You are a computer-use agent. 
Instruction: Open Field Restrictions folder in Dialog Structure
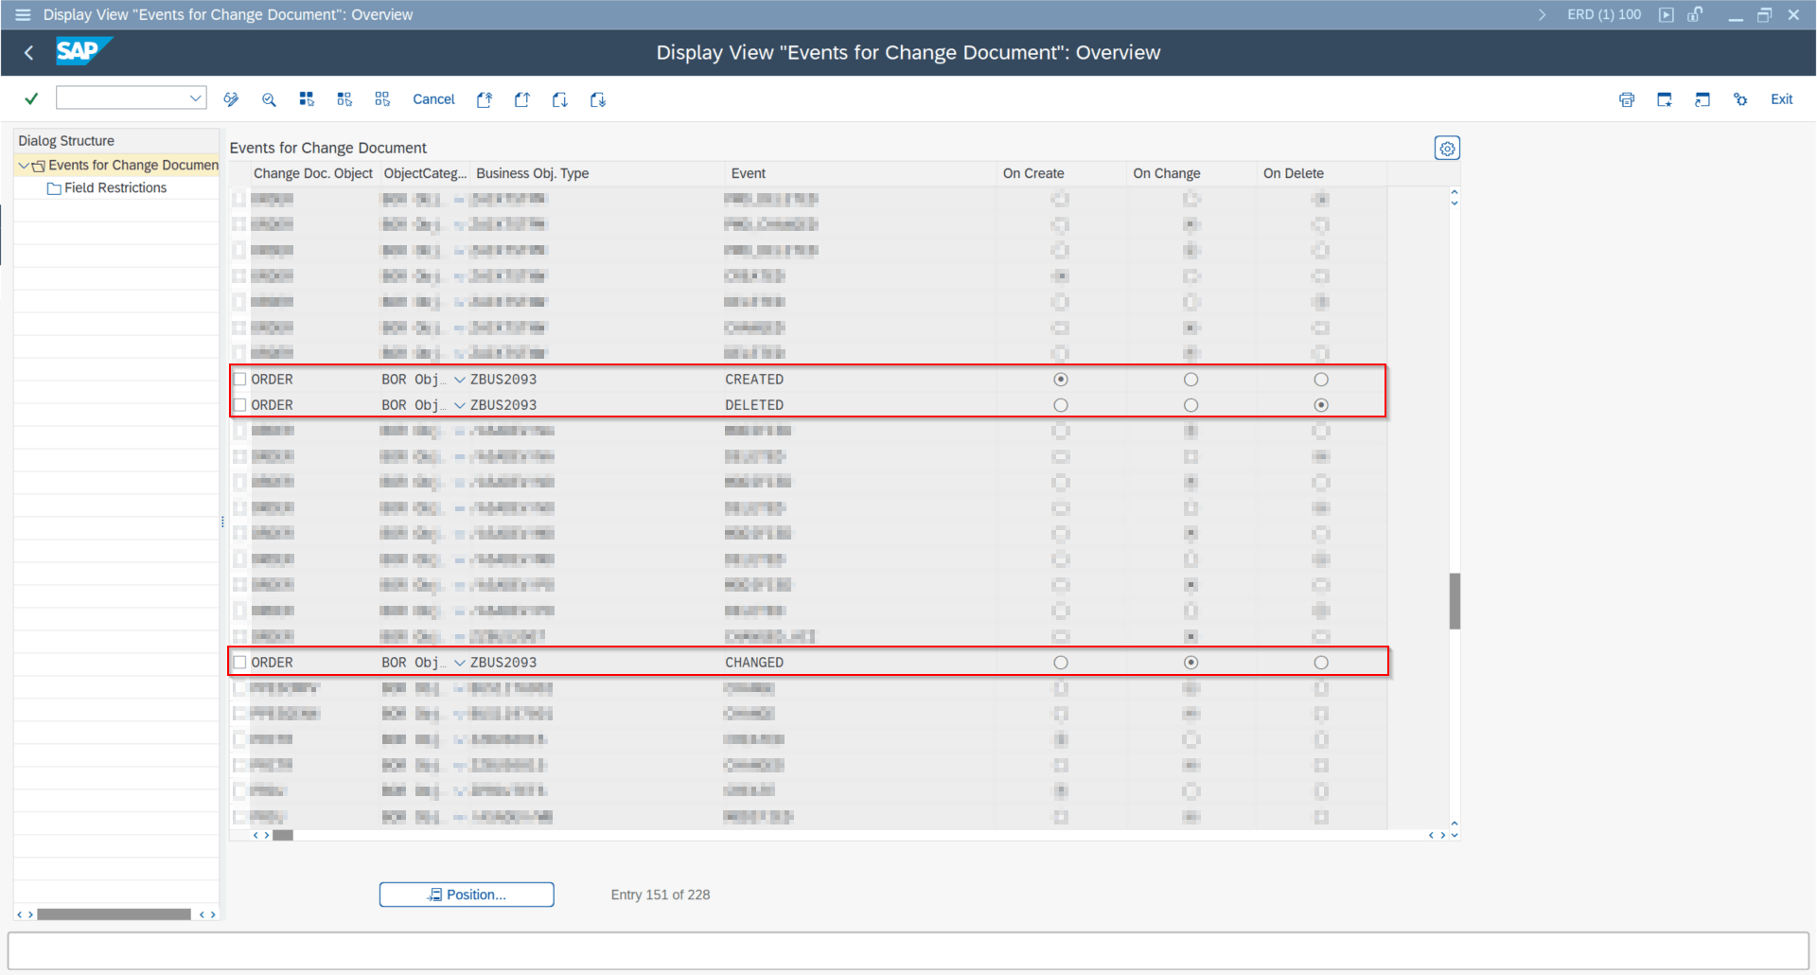click(x=115, y=188)
